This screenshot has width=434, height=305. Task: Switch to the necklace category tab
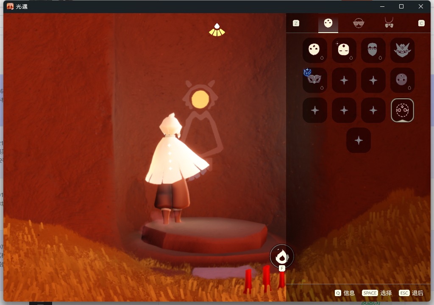pyautogui.click(x=389, y=22)
